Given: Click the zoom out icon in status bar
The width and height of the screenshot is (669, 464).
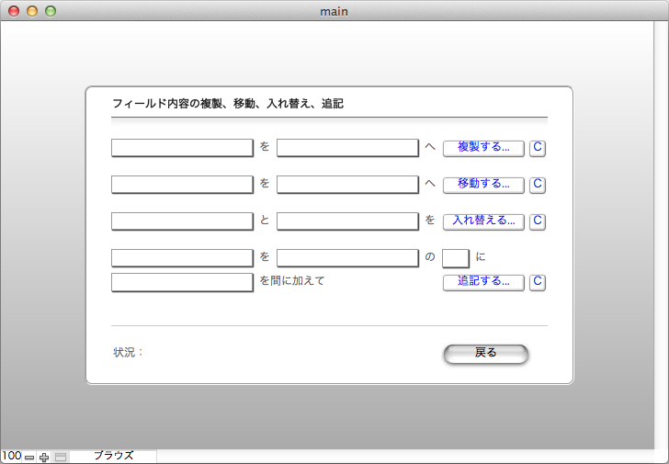Looking at the screenshot, I should (29, 457).
